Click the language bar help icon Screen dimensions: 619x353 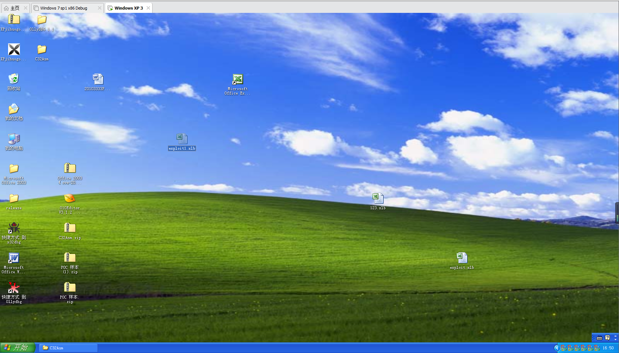[x=607, y=338]
